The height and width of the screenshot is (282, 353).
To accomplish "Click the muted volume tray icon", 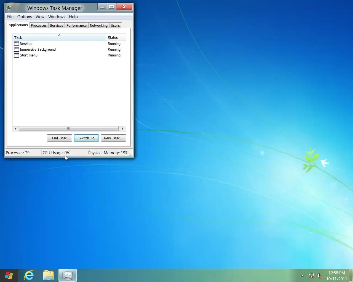I will (x=319, y=276).
